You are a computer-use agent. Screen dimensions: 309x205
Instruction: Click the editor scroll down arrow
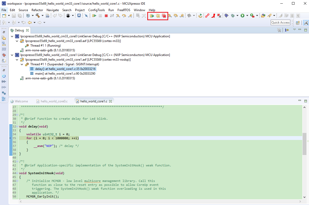(304, 197)
